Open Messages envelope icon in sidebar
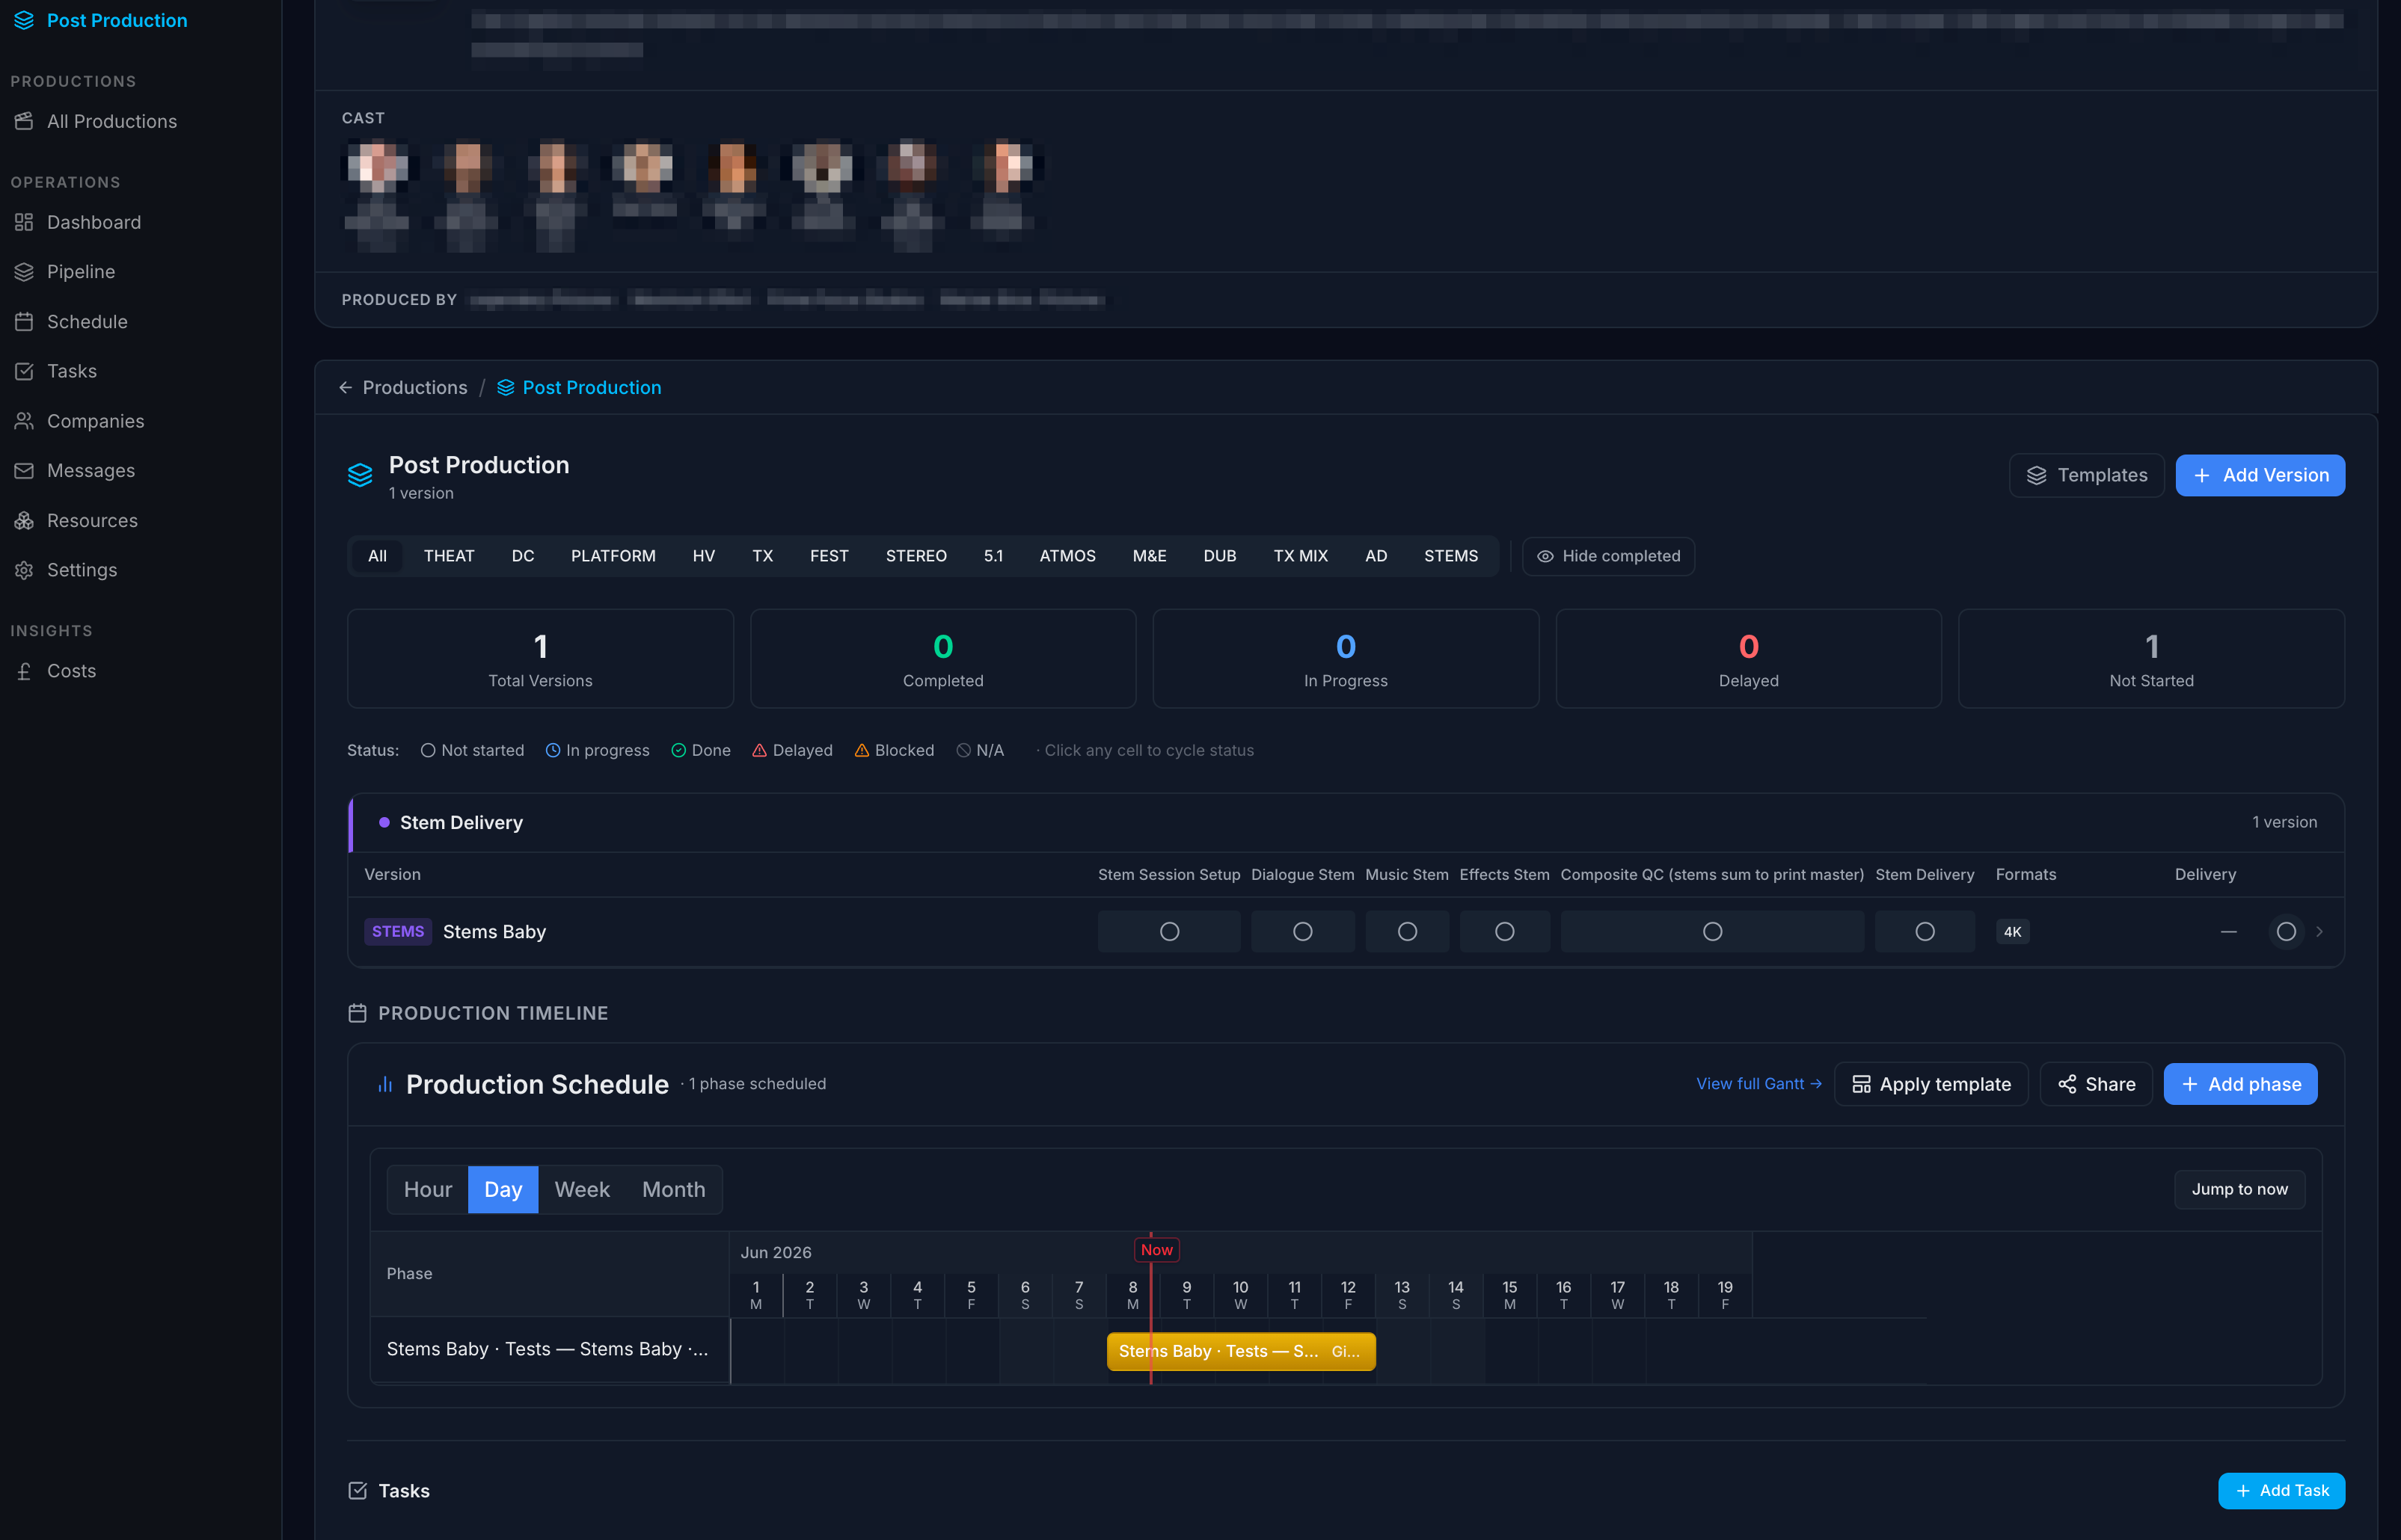This screenshot has height=1540, width=2401. click(x=24, y=471)
